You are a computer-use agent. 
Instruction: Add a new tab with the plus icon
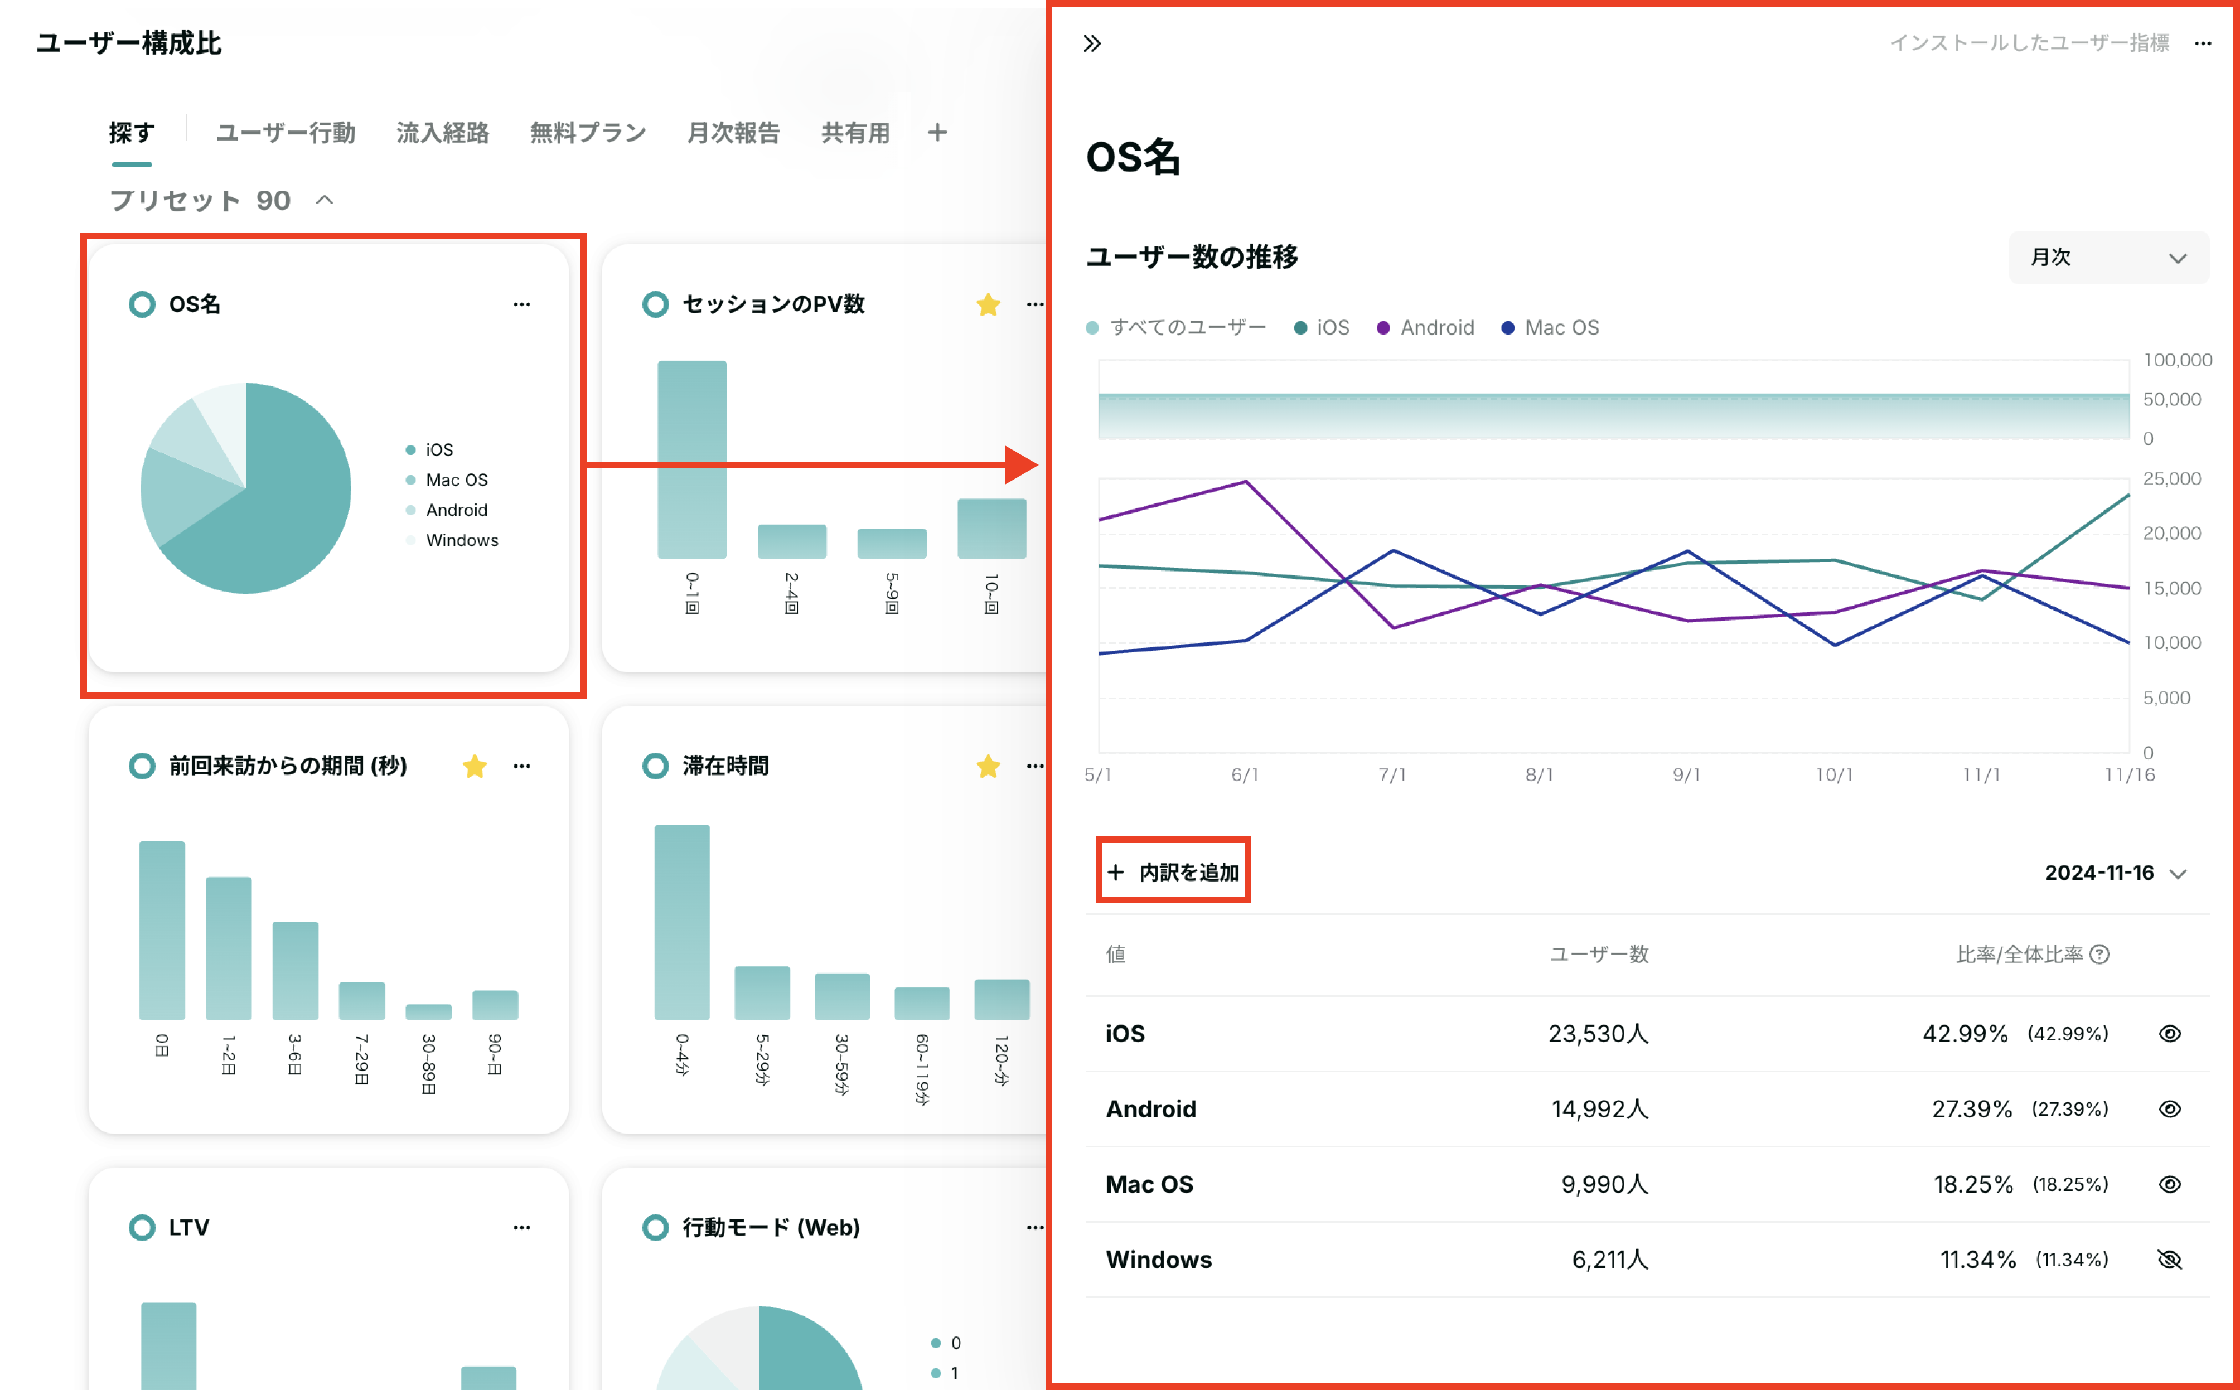[x=937, y=132]
